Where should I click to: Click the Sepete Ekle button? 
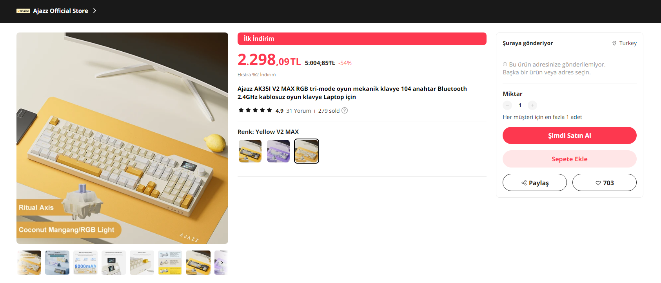pos(569,159)
